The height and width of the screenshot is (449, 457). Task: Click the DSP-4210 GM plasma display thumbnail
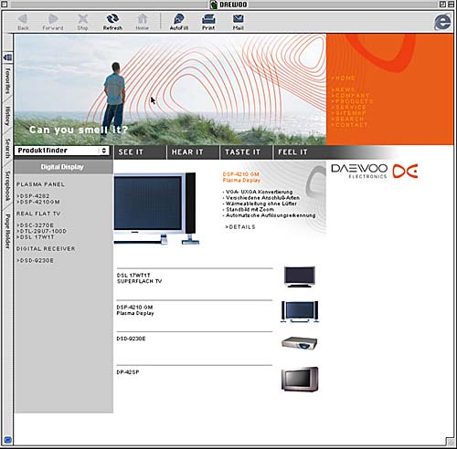coord(300,311)
